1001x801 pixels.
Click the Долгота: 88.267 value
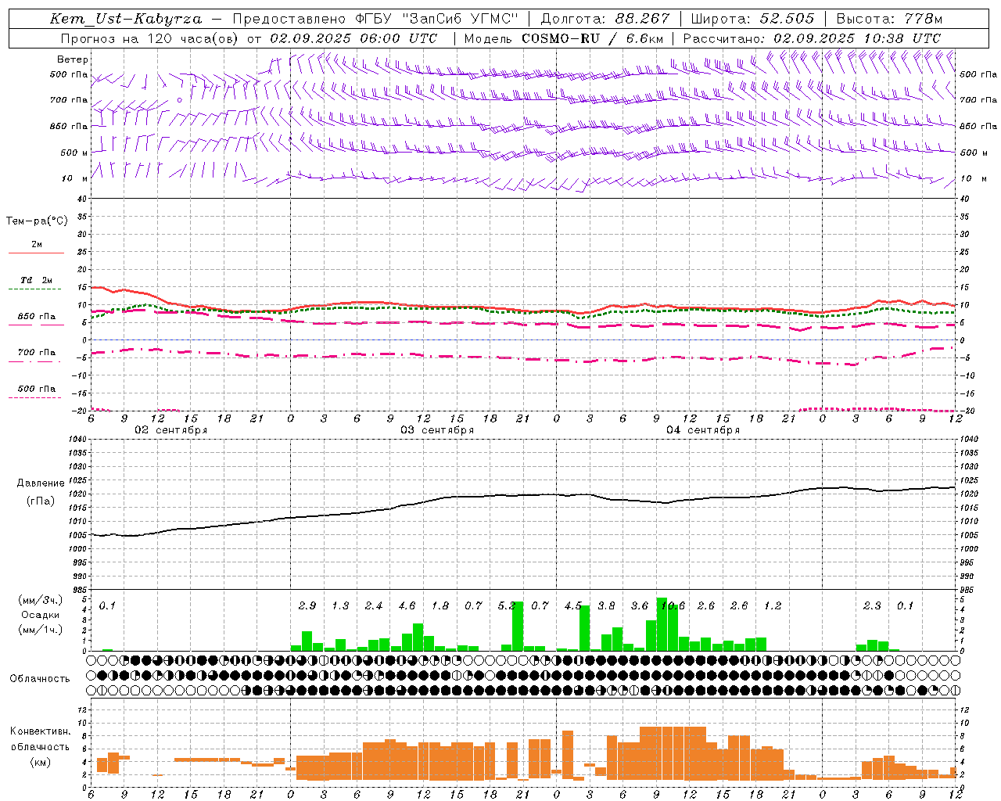coord(605,19)
